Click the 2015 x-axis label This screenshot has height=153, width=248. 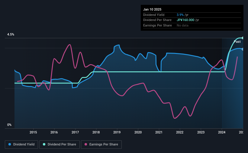pos(33,132)
